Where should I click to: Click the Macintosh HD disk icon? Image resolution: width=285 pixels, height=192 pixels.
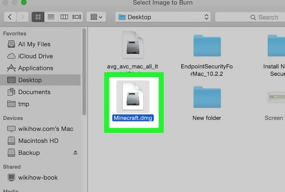(x=12, y=141)
